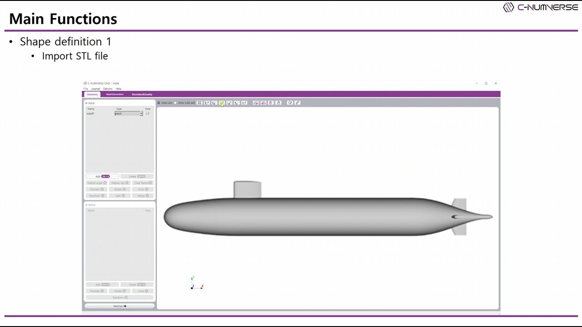Image resolution: width=582 pixels, height=327 pixels.
Task: Enable the show cube axis checkbox
Action: 176,103
